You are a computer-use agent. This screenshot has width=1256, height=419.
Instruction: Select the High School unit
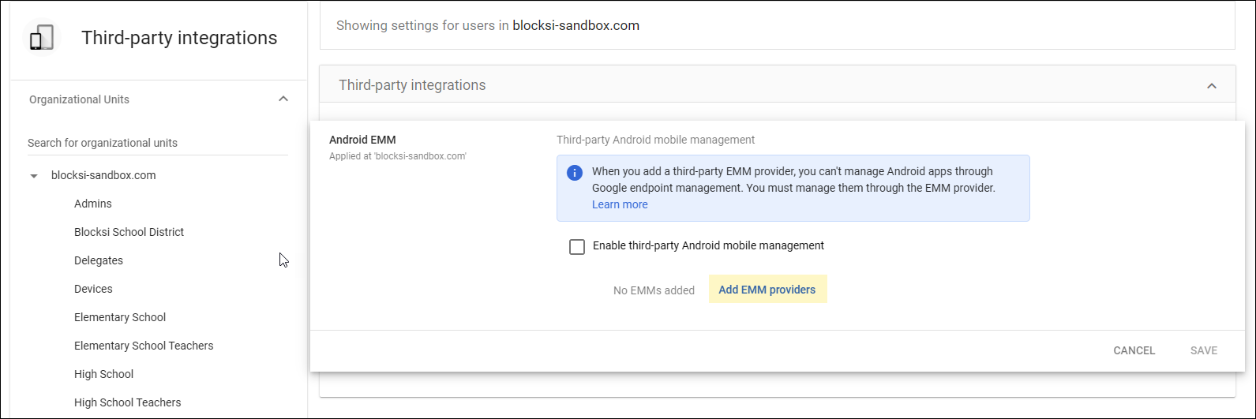(103, 374)
